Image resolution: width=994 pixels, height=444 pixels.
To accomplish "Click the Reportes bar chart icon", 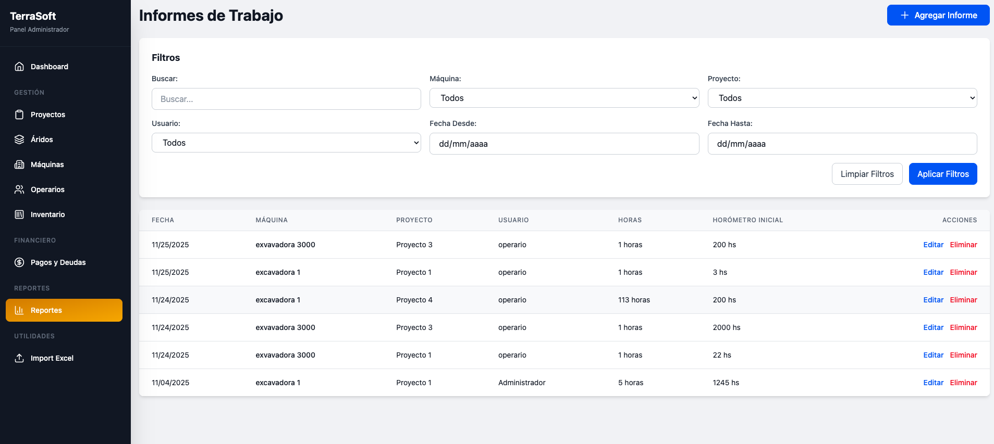I will 19,310.
